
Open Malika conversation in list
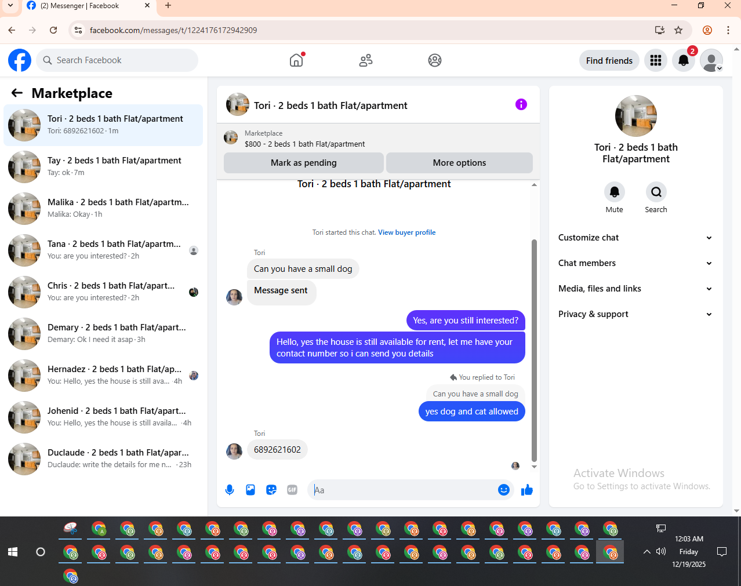point(103,209)
